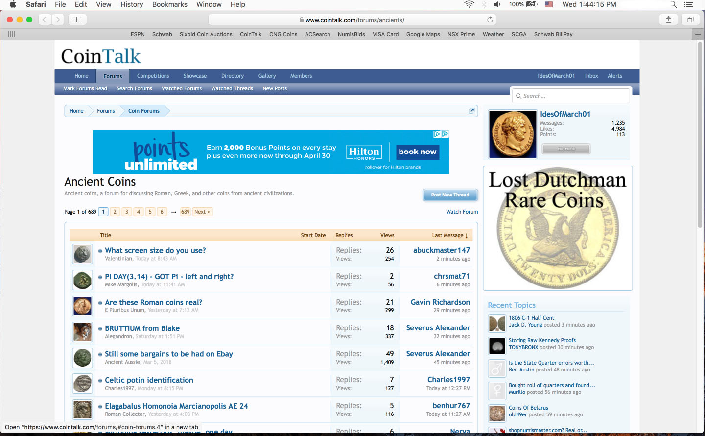The height and width of the screenshot is (436, 705).
Task: Open Lost Dutchman Rare Coins banner
Action: 558,228
